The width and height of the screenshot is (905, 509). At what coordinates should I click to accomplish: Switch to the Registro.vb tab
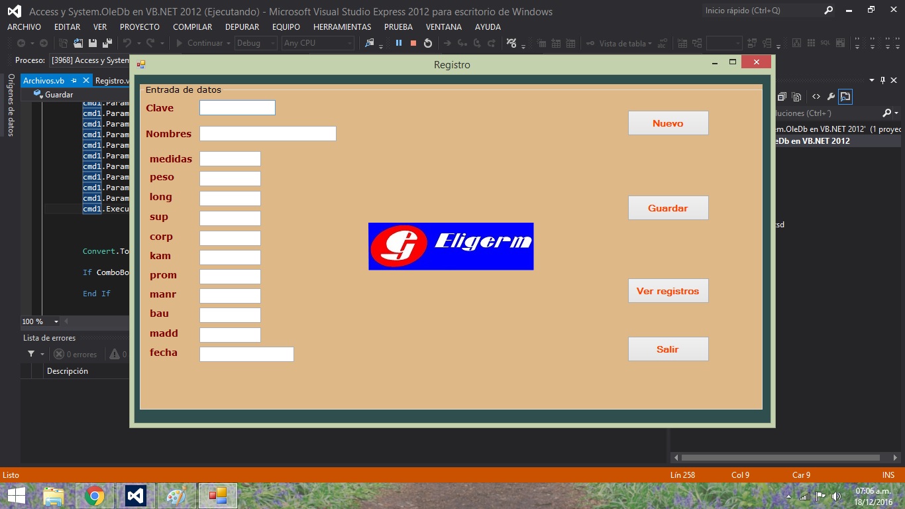coord(111,81)
